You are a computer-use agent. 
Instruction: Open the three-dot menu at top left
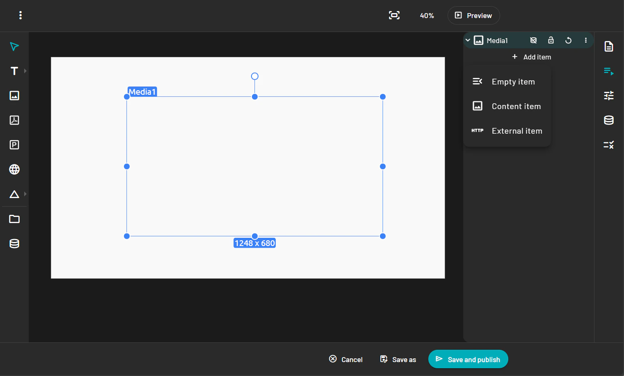(21, 15)
